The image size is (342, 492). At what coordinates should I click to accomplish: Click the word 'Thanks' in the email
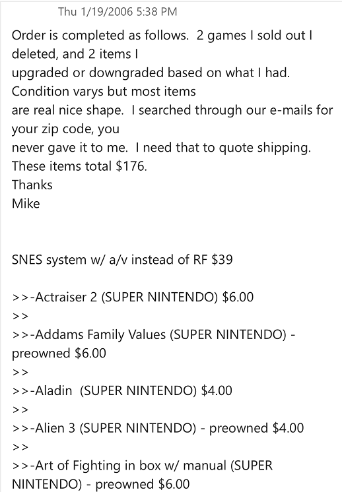click(x=32, y=185)
